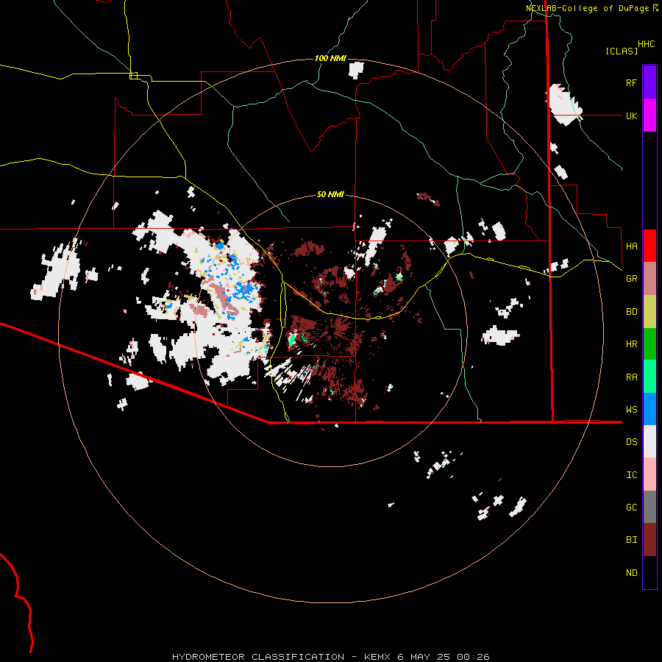
Task: Click the '[CLAS]' units label
Action: 622,51
